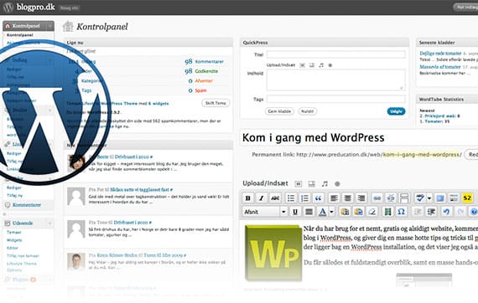Justify text with the full-align icon

pyautogui.click(x=309, y=212)
